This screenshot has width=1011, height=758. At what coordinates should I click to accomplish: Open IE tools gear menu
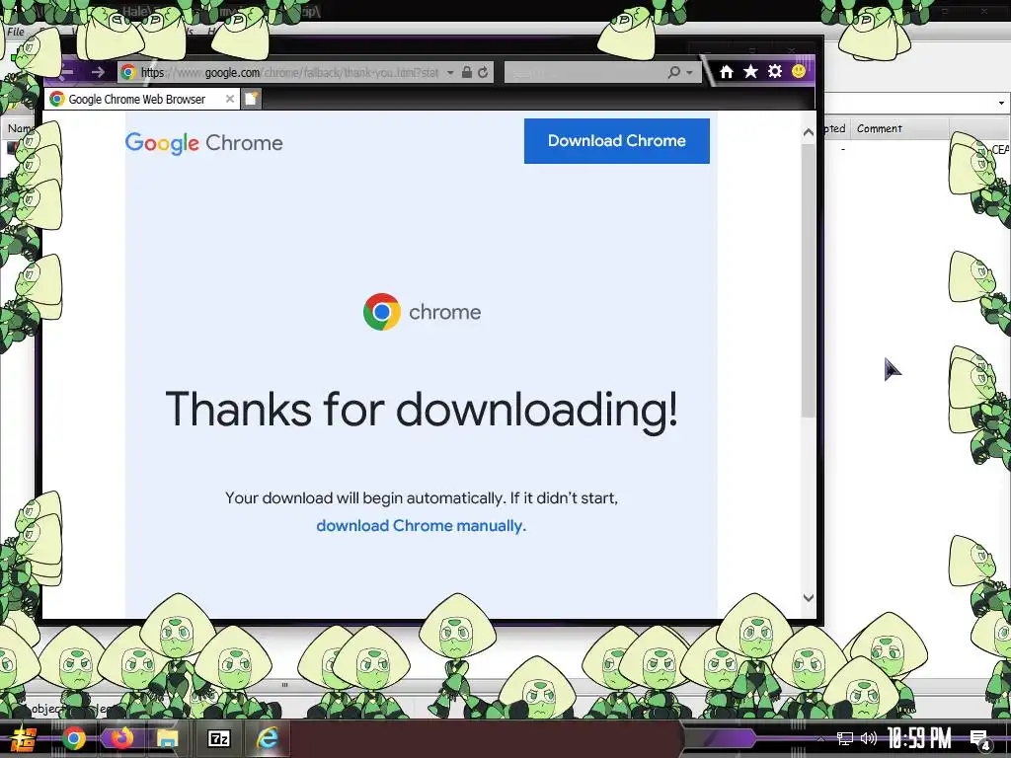[775, 71]
